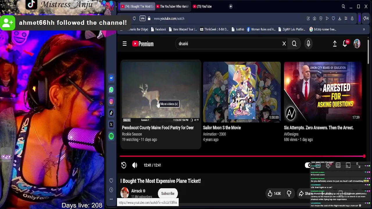Reload the page with the refresh icon
372x209 pixels.
134,19
